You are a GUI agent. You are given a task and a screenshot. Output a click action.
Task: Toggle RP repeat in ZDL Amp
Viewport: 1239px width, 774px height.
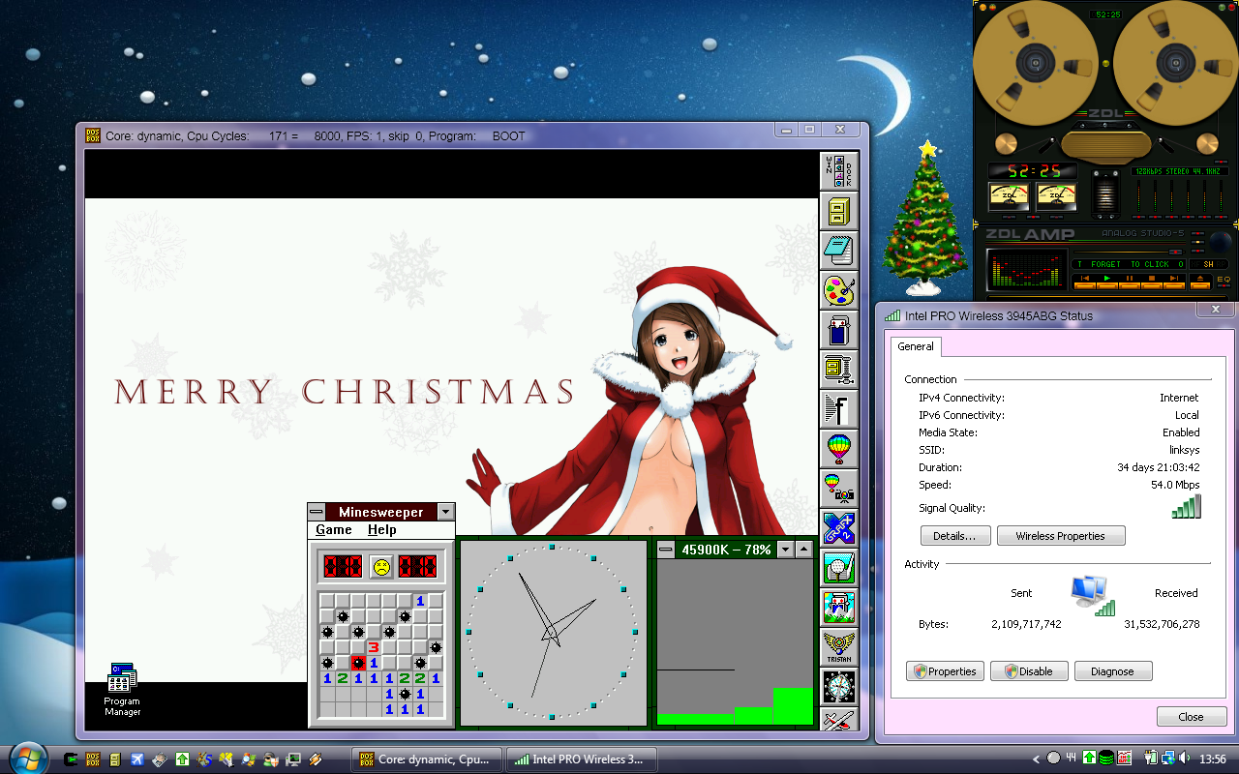(x=1221, y=264)
